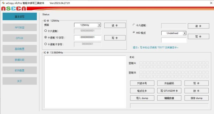
Task: Switch to the 基本读写 sidebar tab
Action: [x=20, y=16]
